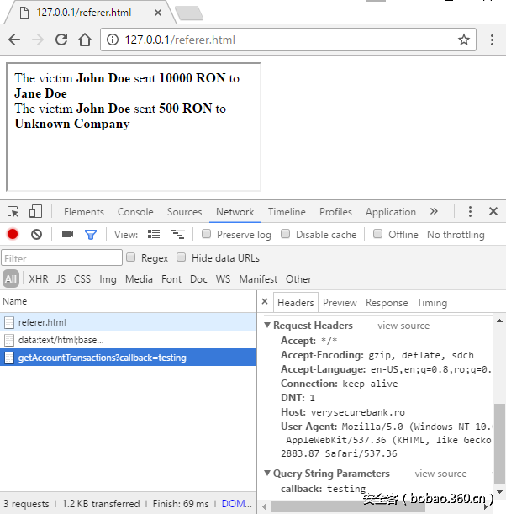Click the network Filter text field

tap(62, 258)
